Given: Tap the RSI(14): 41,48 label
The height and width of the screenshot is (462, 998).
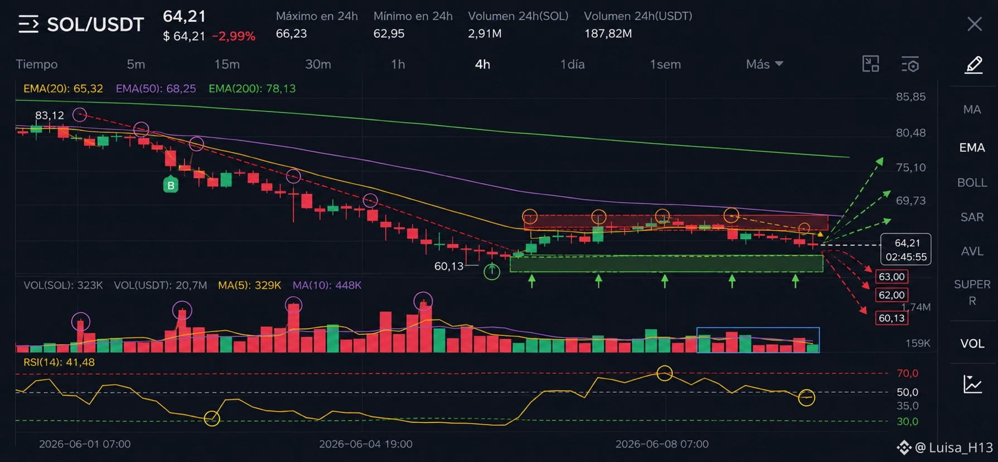Looking at the screenshot, I should coord(59,362).
